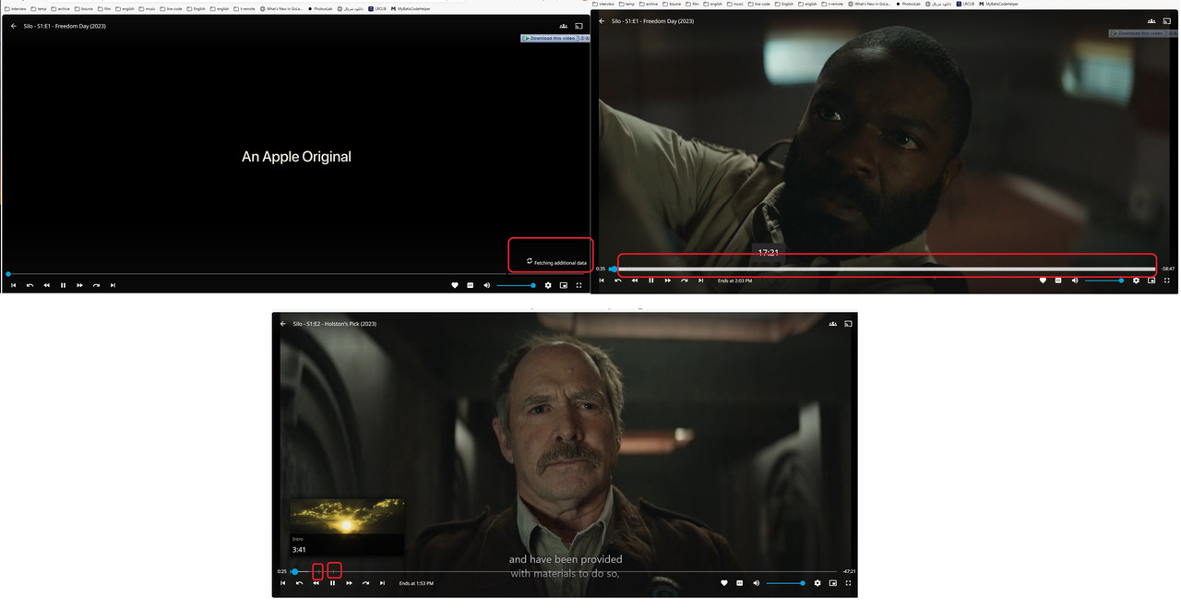Click Download this video above Apple Original
The width and height of the screenshot is (1181, 609).
[552, 38]
